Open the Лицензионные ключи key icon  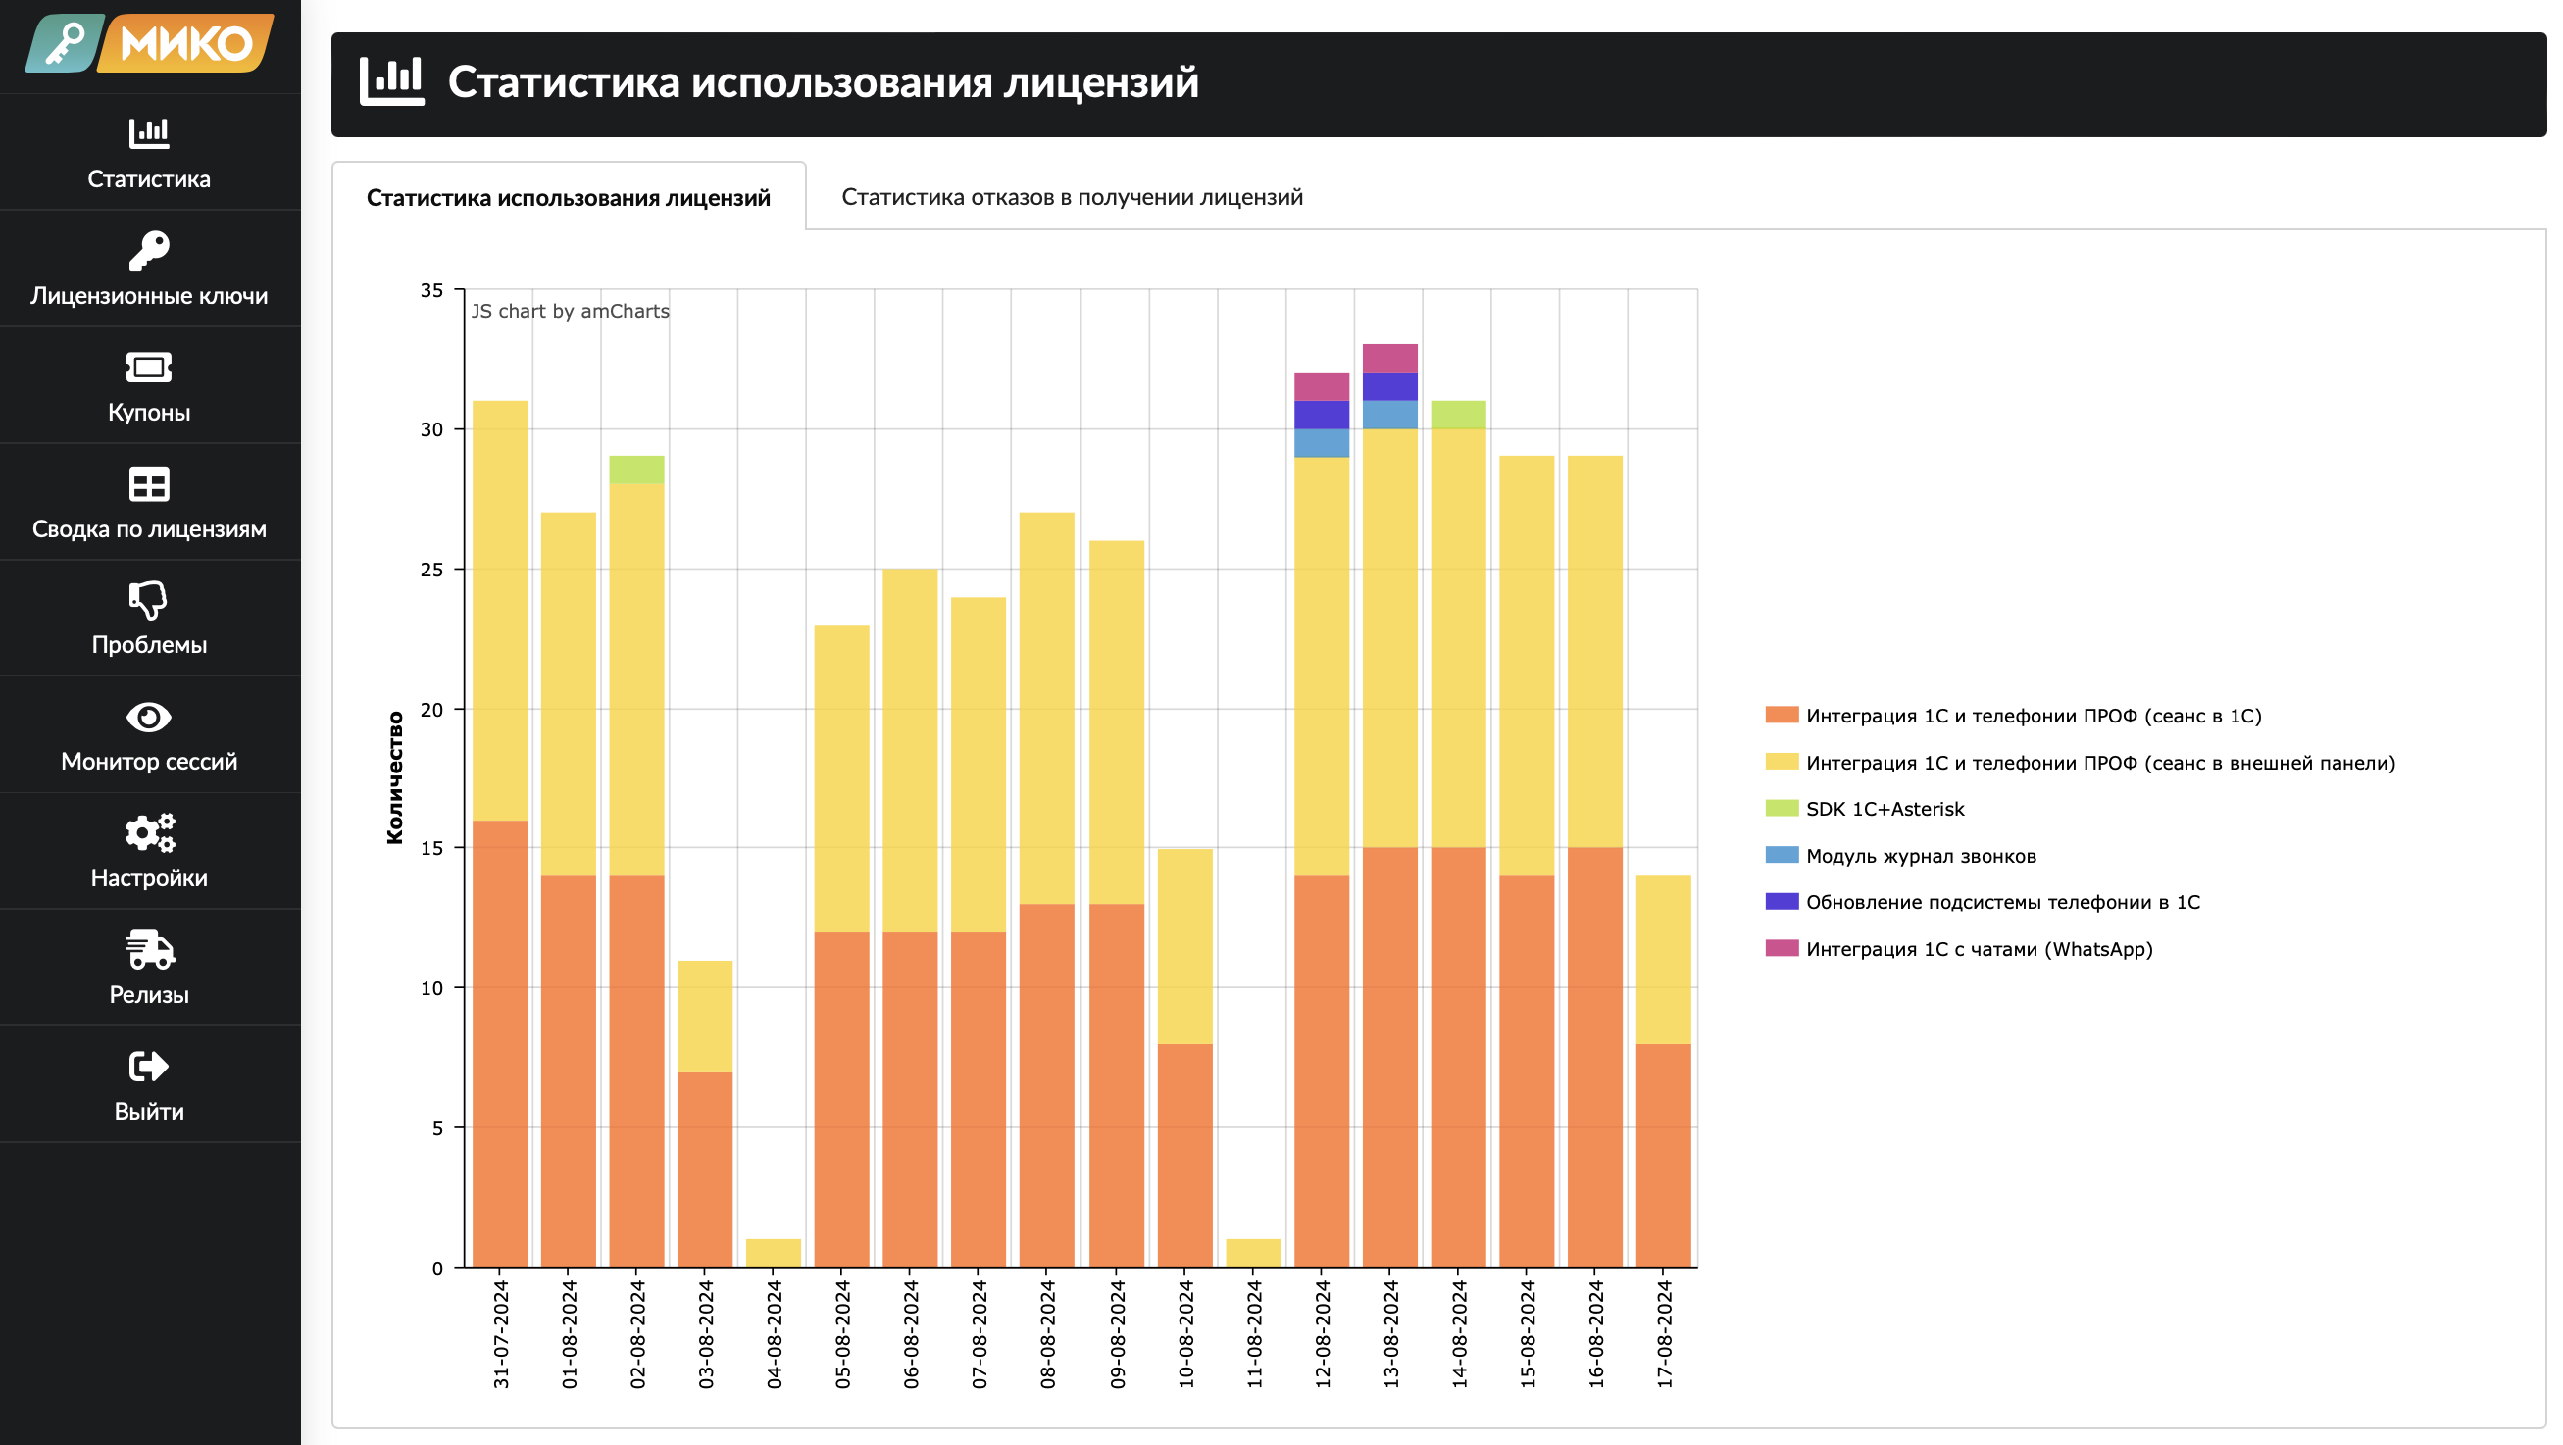coord(149,250)
